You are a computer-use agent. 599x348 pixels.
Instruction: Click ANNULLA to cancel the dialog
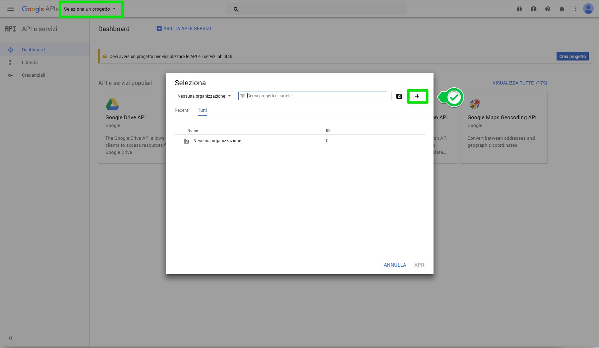pyautogui.click(x=395, y=265)
